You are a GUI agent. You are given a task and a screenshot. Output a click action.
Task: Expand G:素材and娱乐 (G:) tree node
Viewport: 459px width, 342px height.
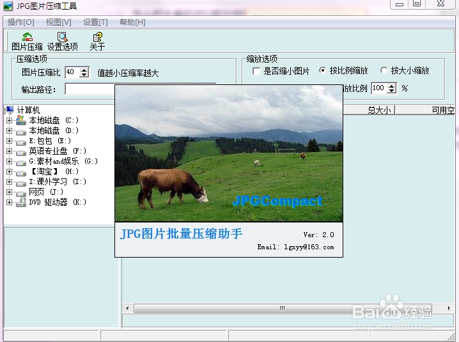9,161
